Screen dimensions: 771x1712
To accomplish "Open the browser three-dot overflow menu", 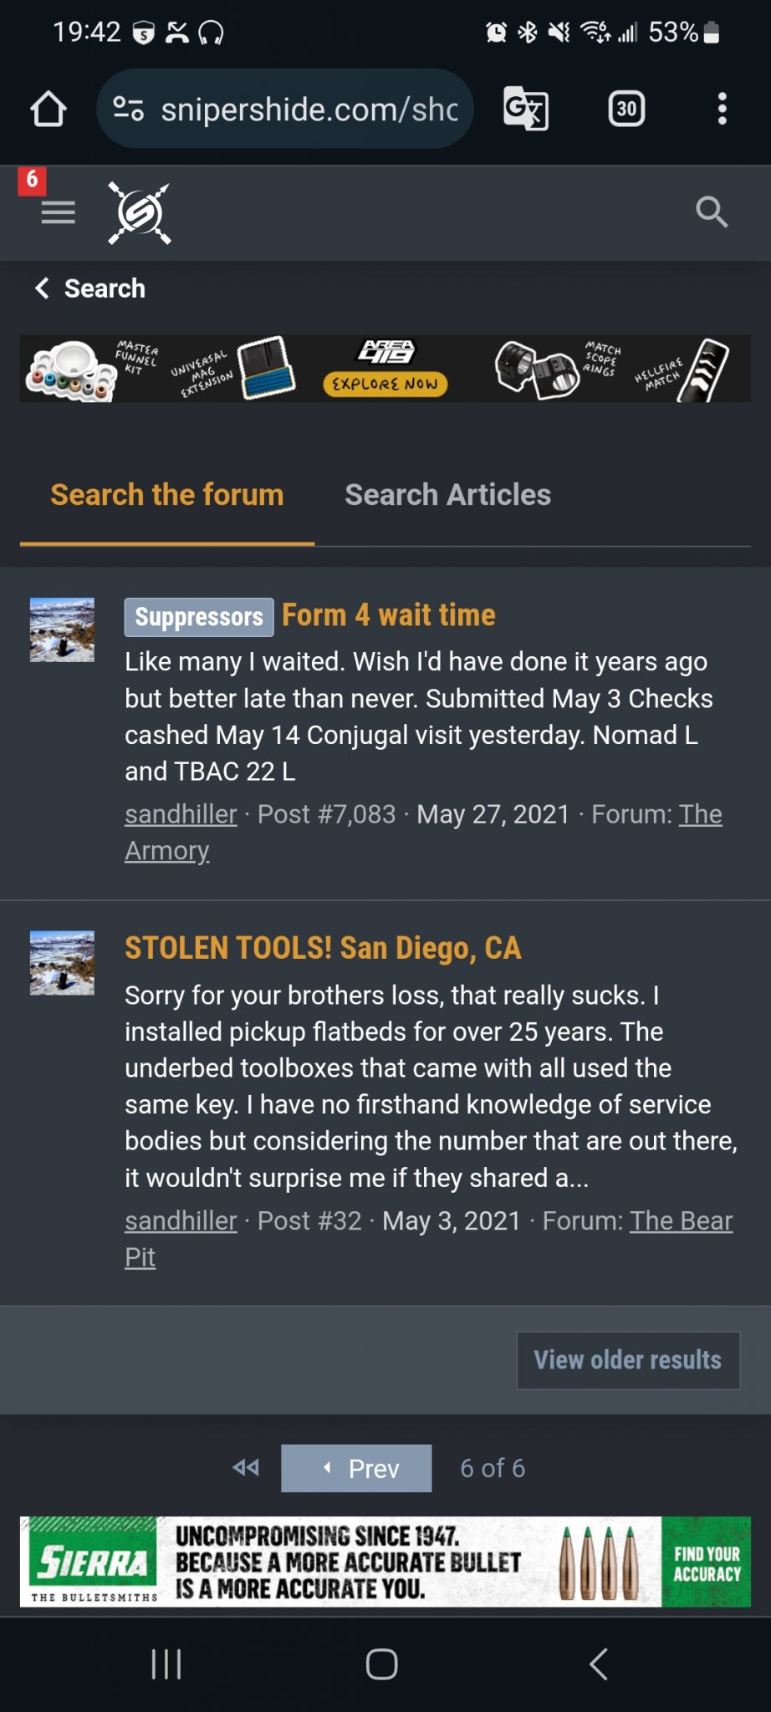I will click(x=722, y=109).
